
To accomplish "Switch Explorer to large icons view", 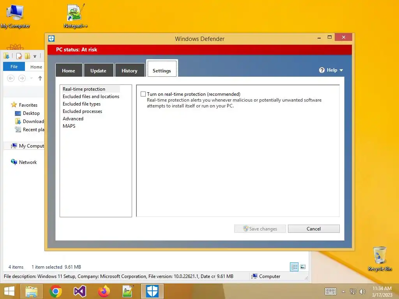I will click(303, 267).
